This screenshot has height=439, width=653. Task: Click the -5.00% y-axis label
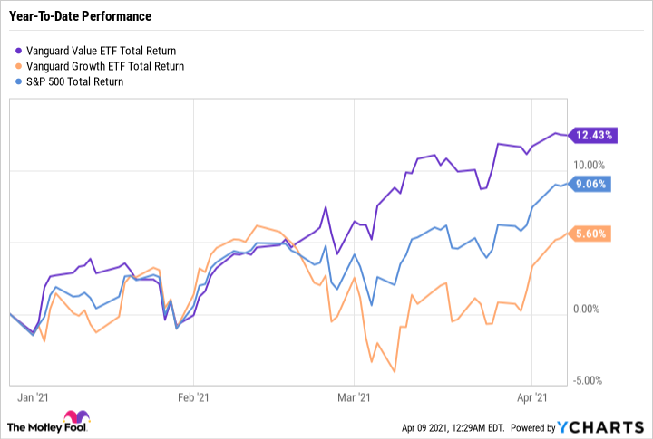click(589, 379)
